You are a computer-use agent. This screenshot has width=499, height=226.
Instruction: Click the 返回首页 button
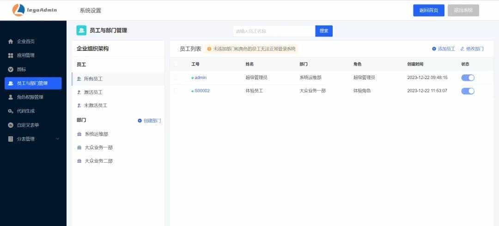click(x=429, y=11)
